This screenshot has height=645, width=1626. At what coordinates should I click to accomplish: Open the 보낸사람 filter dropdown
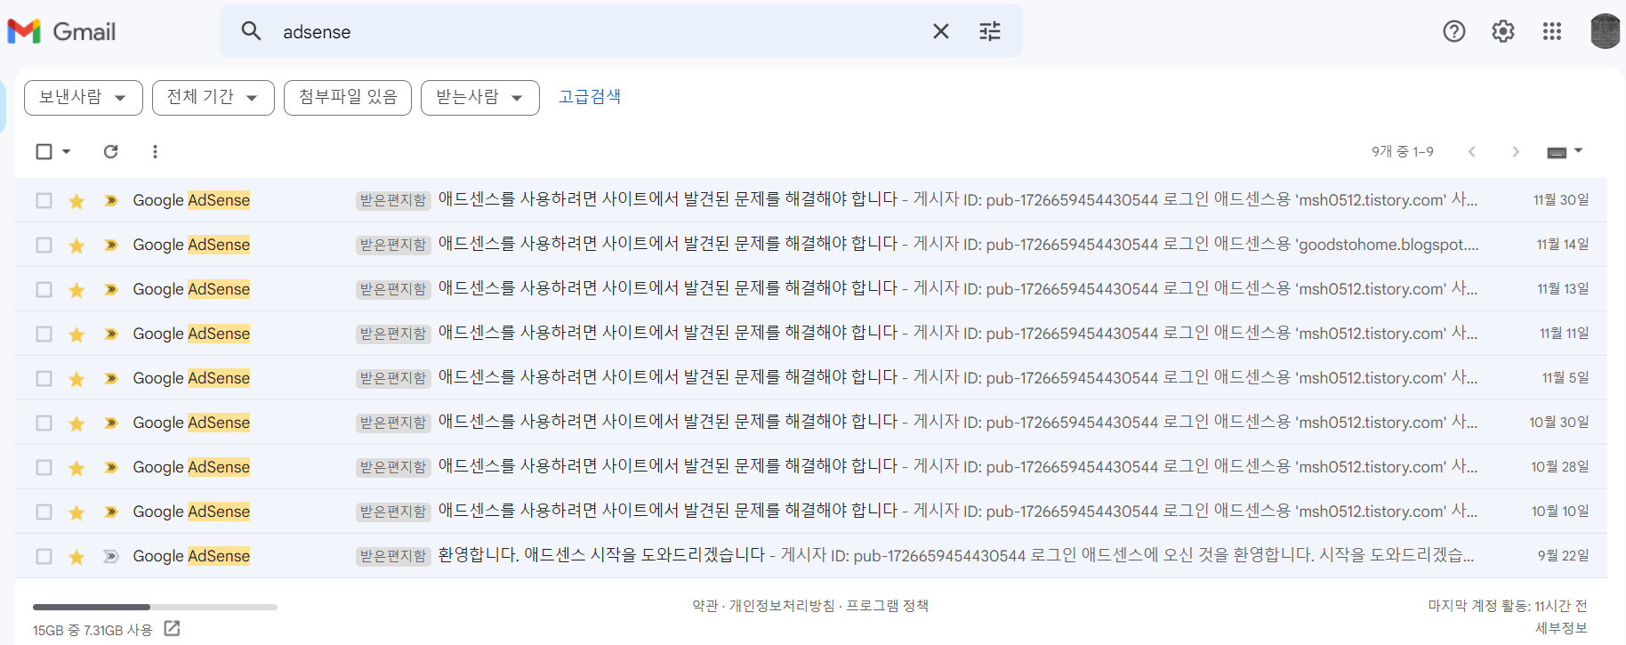pyautogui.click(x=84, y=98)
